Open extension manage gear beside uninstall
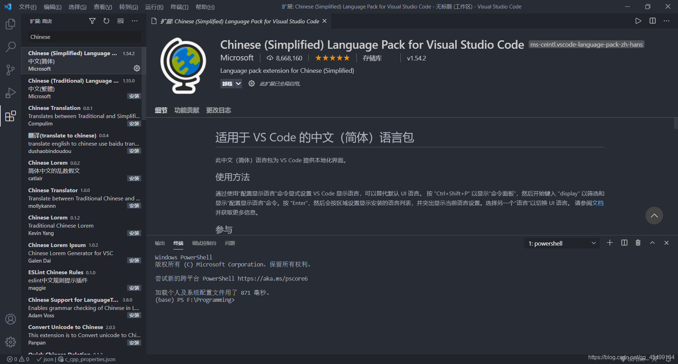678x364 pixels. pos(251,83)
